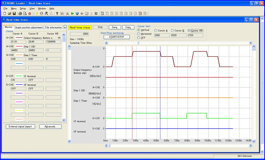Click the Open folder toolbar icon
The height and width of the screenshot is (160, 265).
pos(9,13)
